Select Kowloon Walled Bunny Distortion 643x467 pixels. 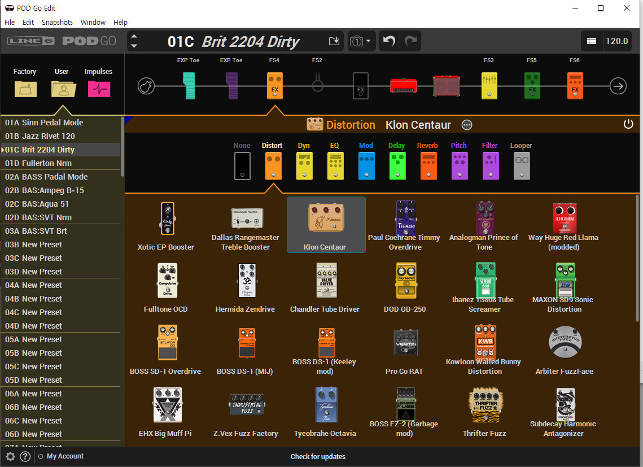coord(484,350)
